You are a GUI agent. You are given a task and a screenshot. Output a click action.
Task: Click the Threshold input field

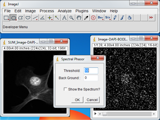[91, 71]
